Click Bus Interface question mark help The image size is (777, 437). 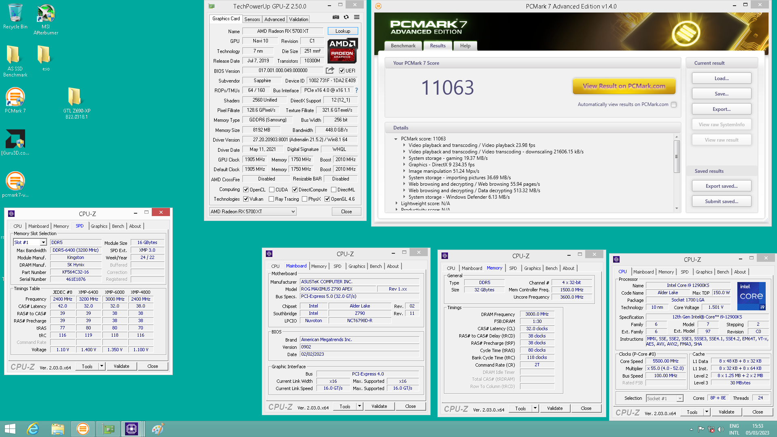tap(357, 90)
